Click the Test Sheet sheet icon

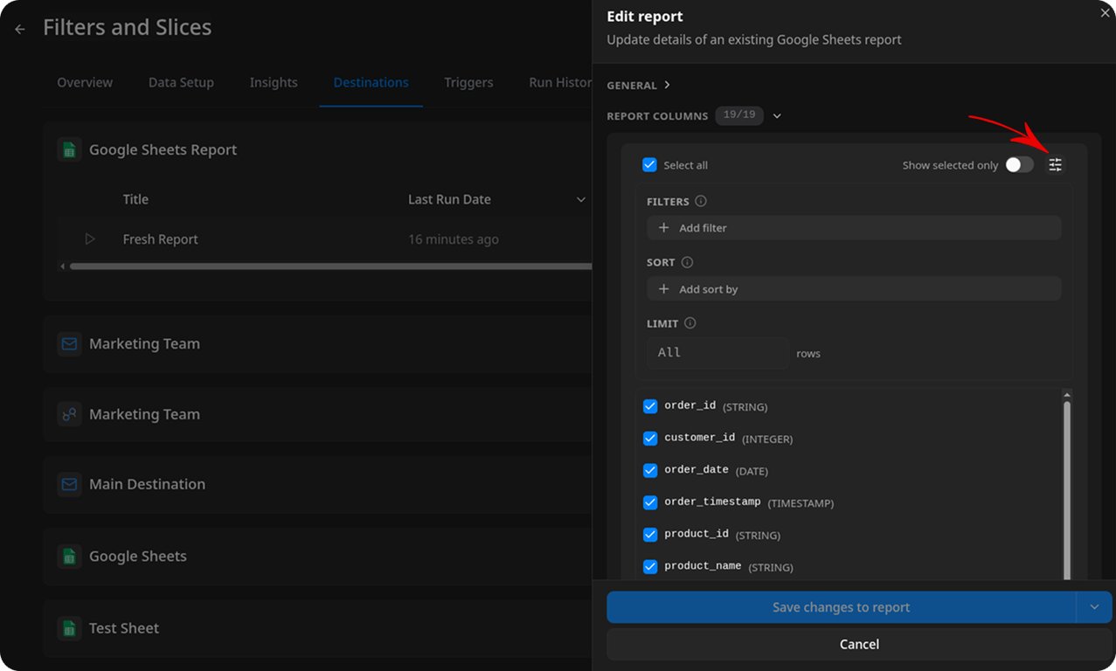(69, 628)
